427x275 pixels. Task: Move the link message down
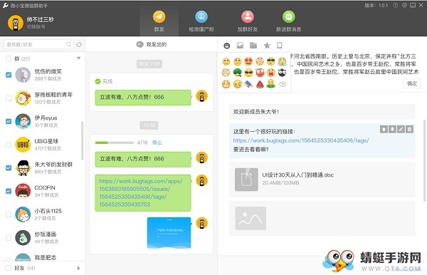click(392, 129)
